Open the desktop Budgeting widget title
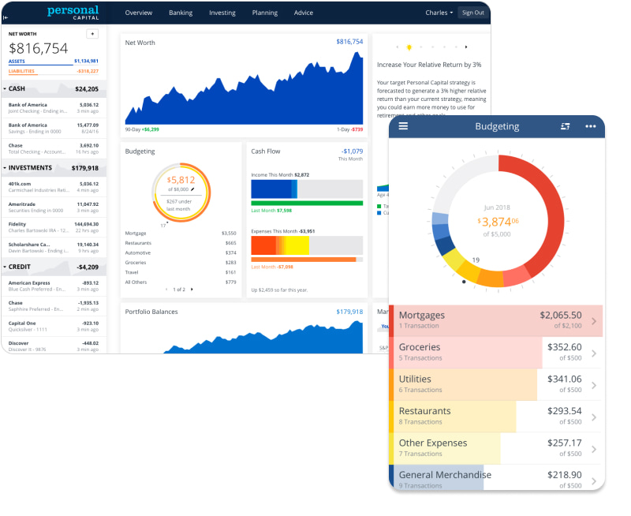This screenshot has height=516, width=631. click(140, 151)
